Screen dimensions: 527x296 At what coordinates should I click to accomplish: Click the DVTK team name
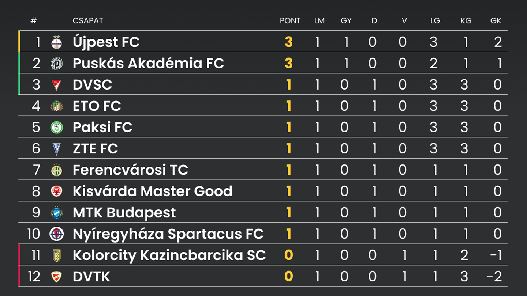point(91,277)
